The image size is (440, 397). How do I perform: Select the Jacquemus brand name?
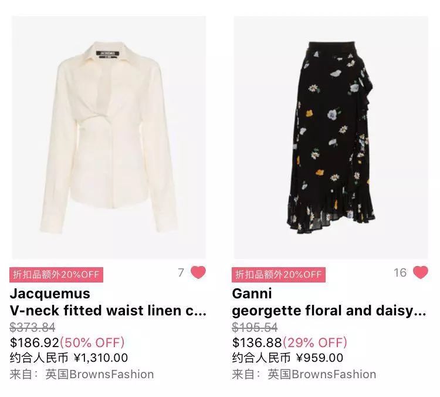(50, 294)
